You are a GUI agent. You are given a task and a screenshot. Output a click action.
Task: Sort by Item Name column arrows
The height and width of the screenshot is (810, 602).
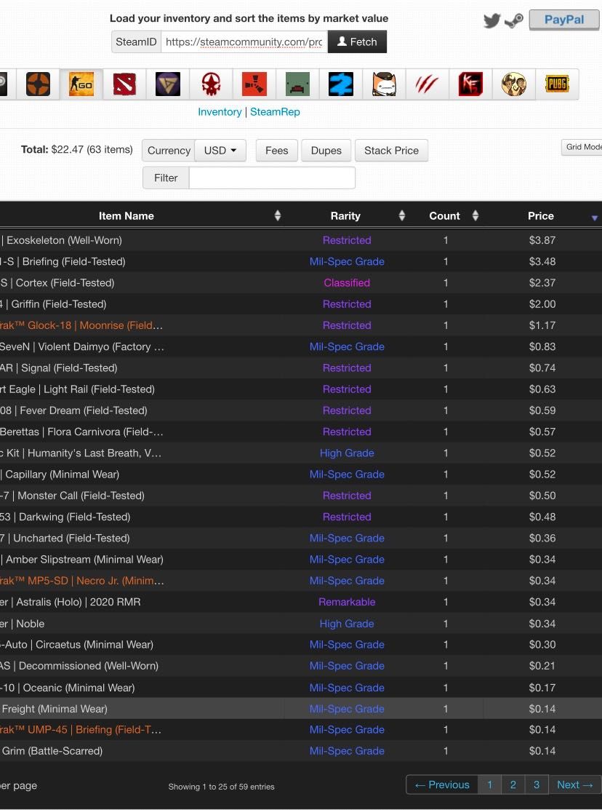point(278,215)
